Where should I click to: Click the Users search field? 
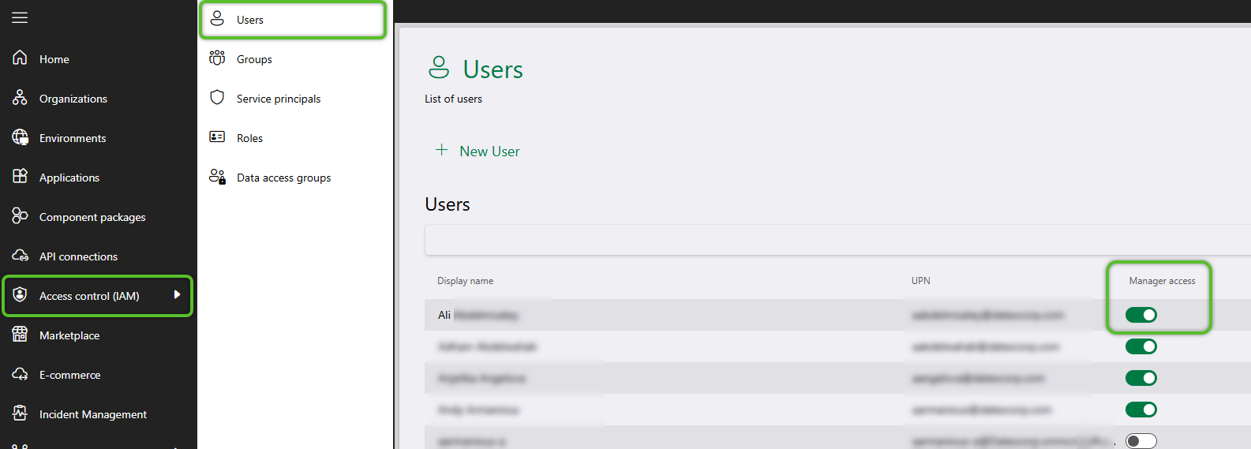837,240
